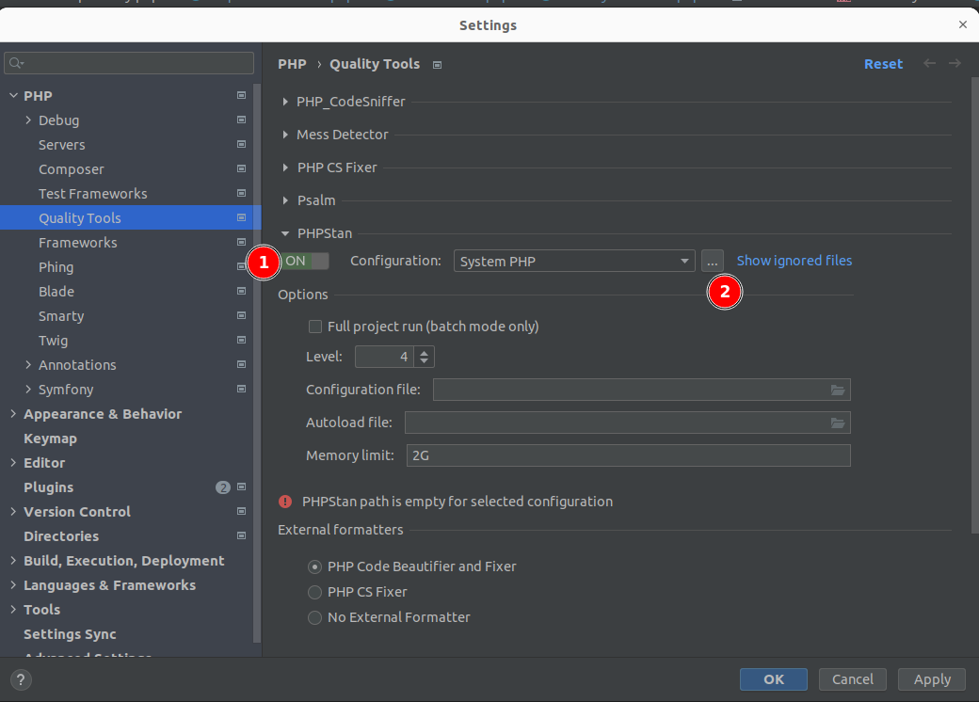The image size is (979, 702).
Task: Click the OK button
Action: pos(774,679)
